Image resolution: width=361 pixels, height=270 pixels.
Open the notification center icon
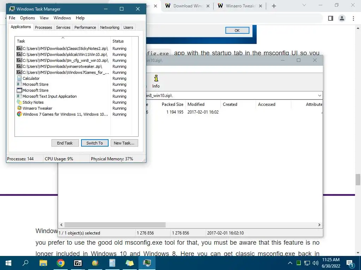point(350,263)
